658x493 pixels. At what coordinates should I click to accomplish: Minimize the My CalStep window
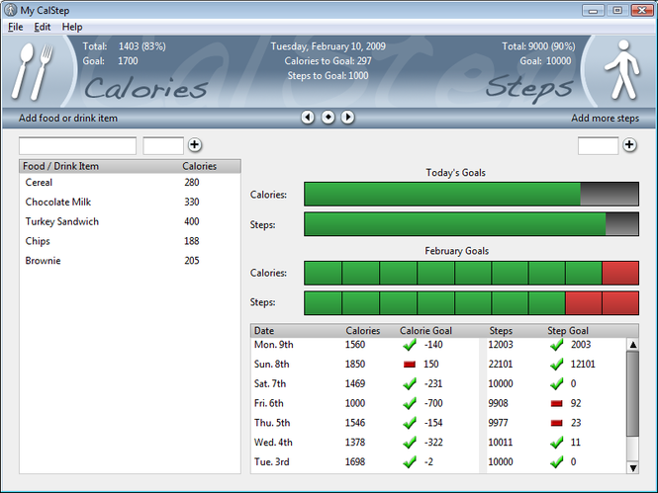(x=593, y=10)
